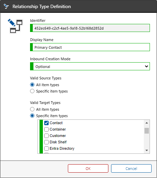Check the Container item type
The width and height of the screenshot is (157, 178).
[x=46, y=129]
